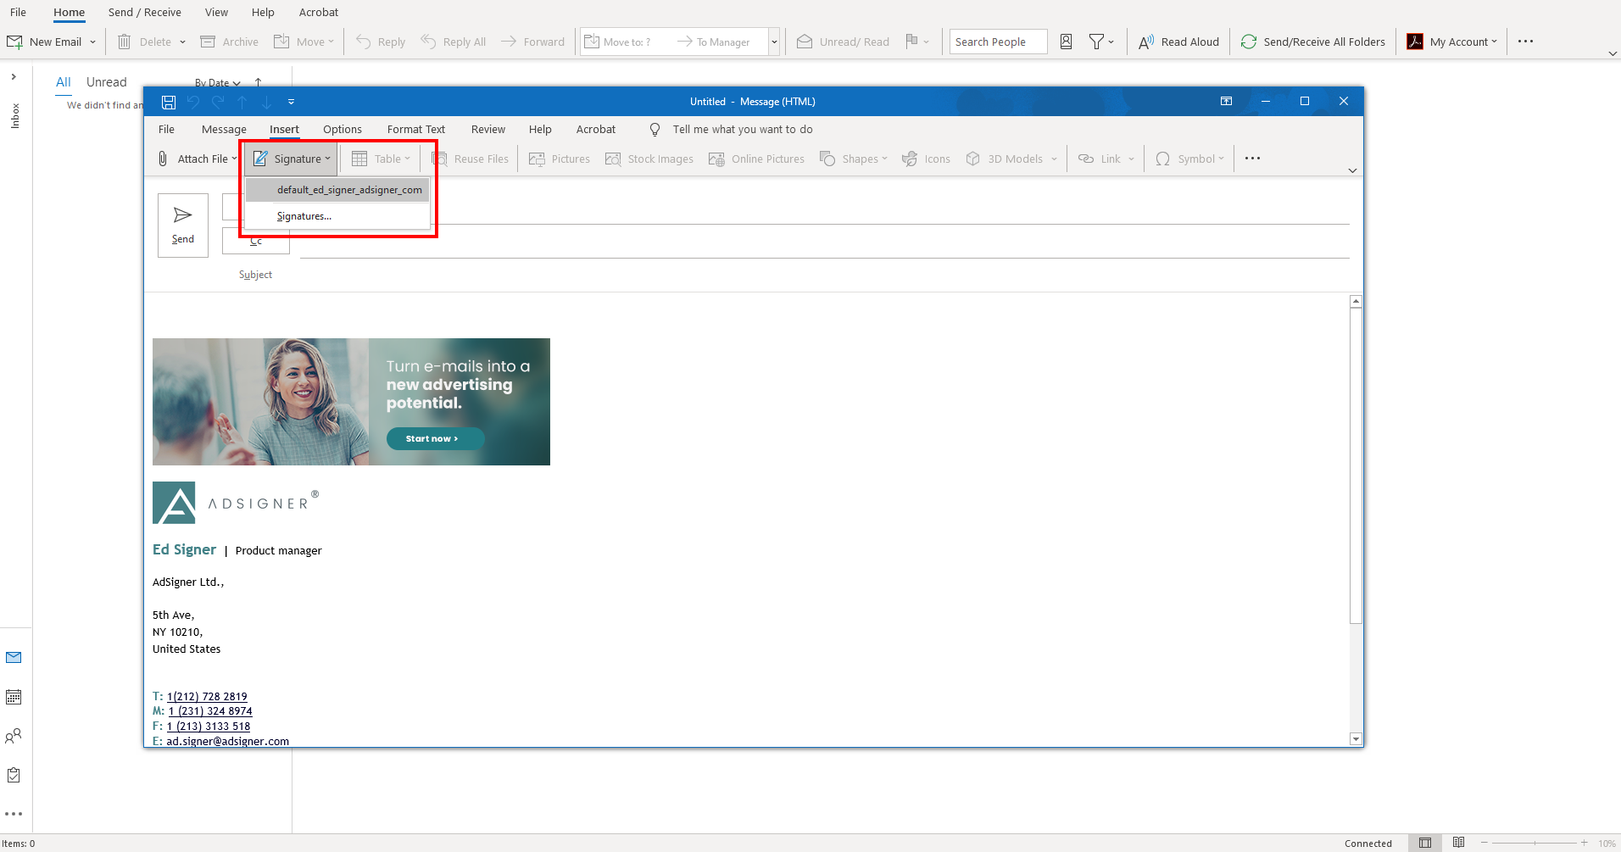
Task: Toggle Unread/Read message status
Action: (844, 42)
